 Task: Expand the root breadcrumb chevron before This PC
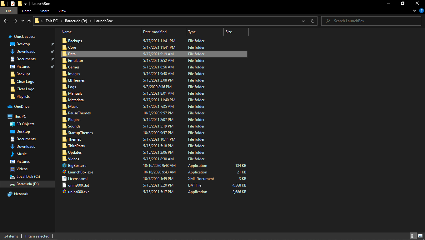pyautogui.click(x=42, y=21)
